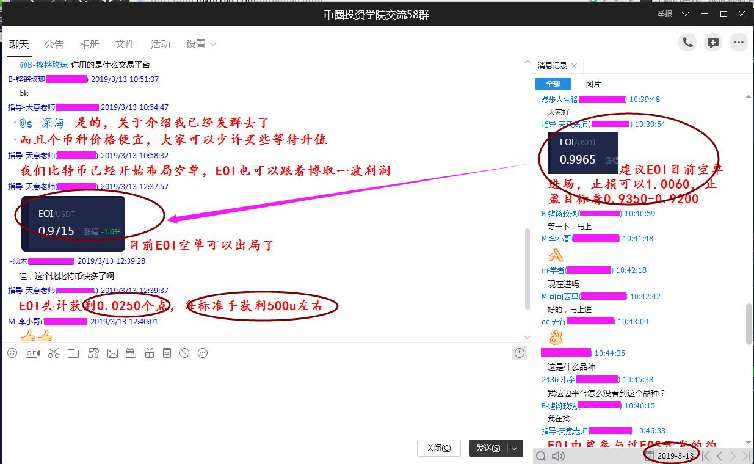The height and width of the screenshot is (464, 754).
Task: Click the speech bubble plus icon
Action: 713,43
